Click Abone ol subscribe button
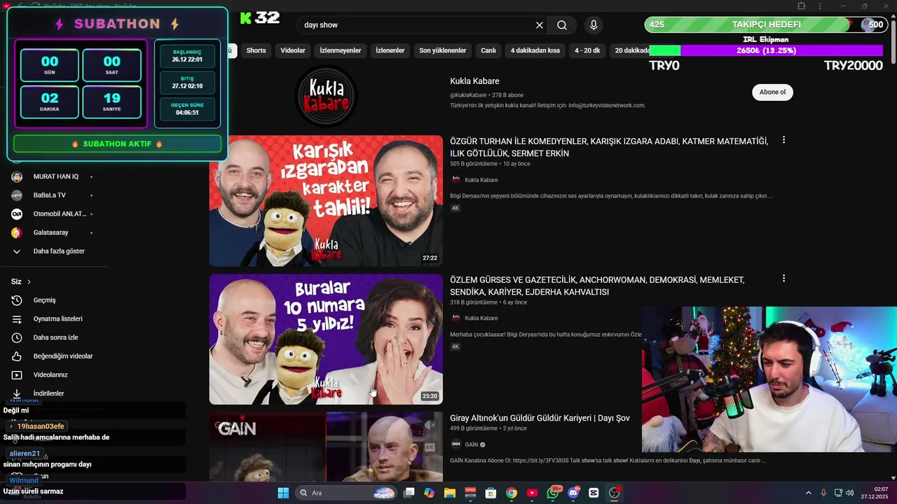Screen dimensions: 897x504 [x=772, y=92]
